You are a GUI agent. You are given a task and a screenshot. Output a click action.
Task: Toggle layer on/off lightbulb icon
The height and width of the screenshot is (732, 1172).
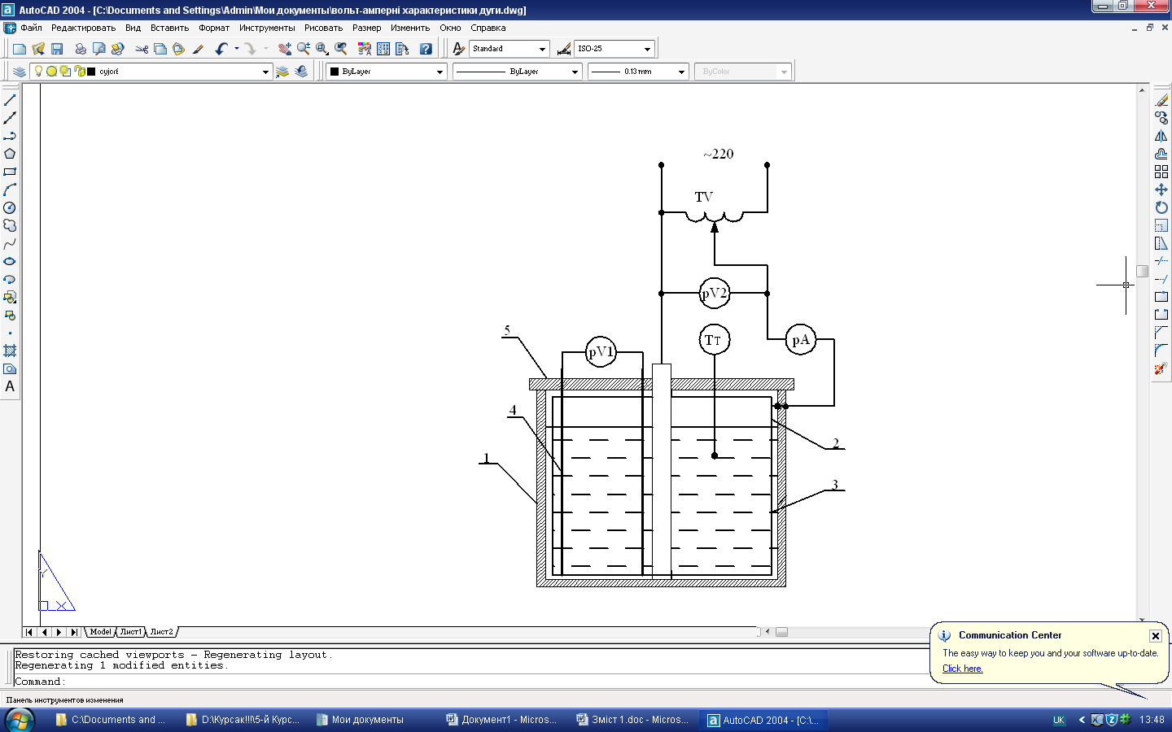(38, 71)
